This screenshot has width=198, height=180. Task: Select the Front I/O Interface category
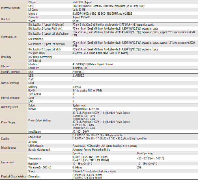tap(10, 72)
